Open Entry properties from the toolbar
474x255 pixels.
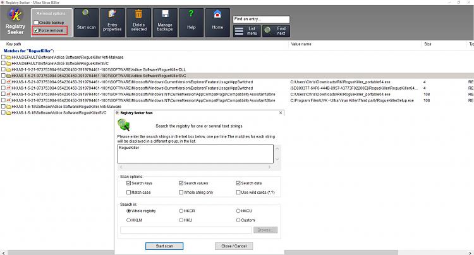coord(112,23)
